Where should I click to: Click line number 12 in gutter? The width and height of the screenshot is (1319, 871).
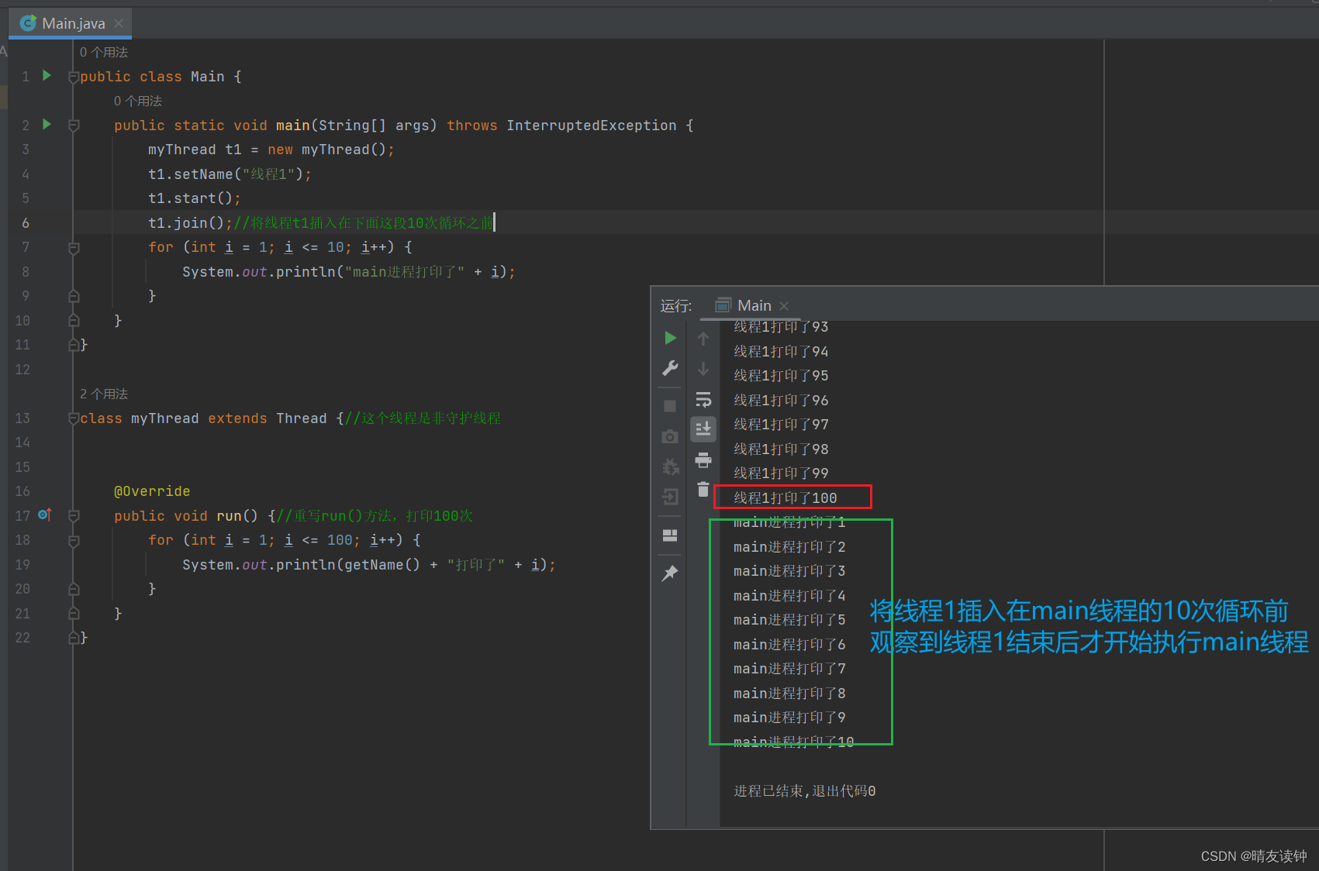pos(22,370)
